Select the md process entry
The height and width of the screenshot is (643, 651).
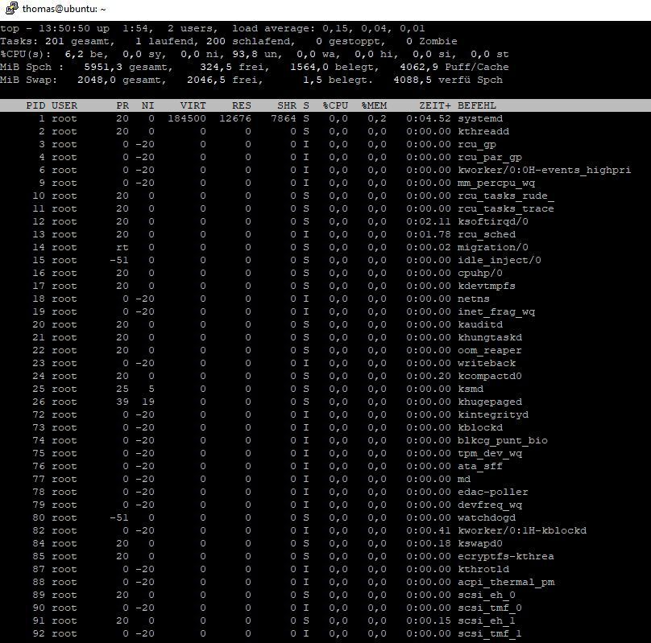464,479
